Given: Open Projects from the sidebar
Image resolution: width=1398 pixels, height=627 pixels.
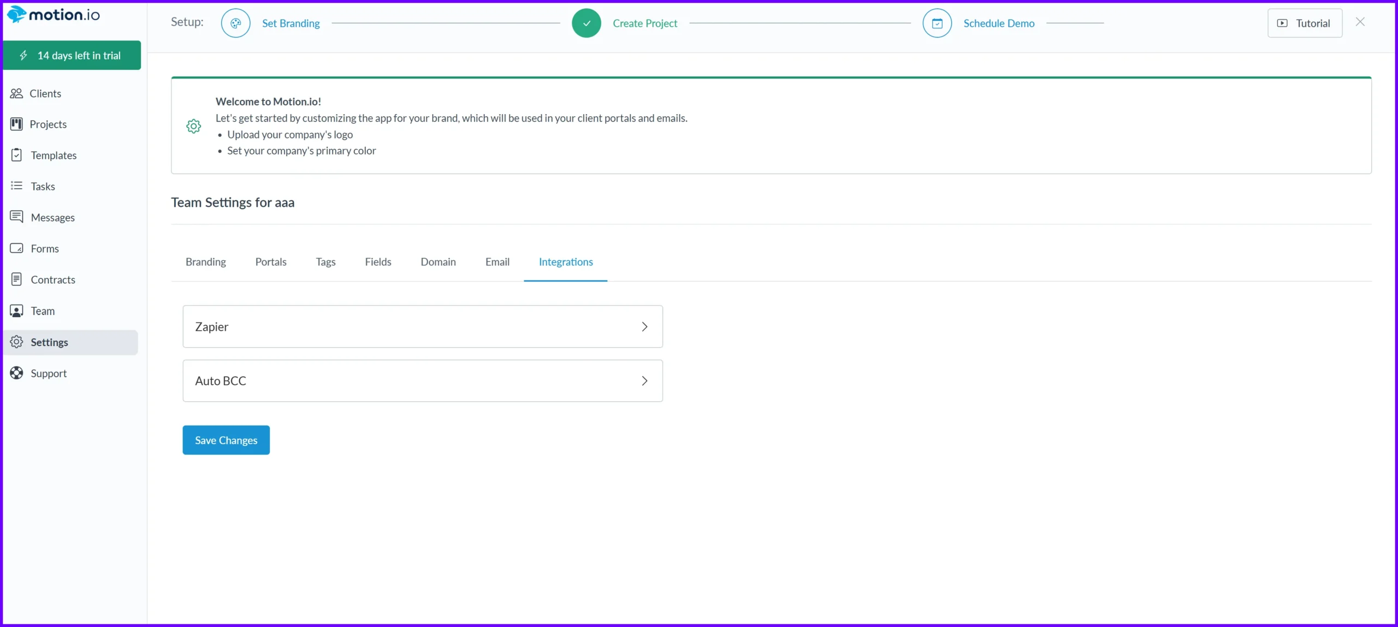Looking at the screenshot, I should [49, 124].
